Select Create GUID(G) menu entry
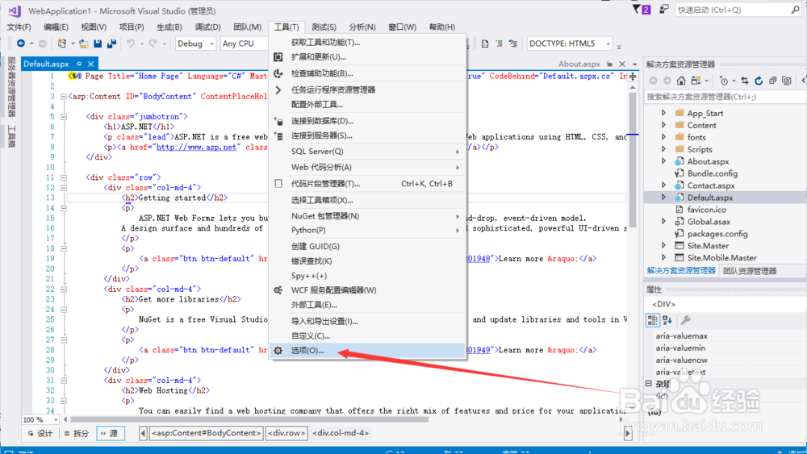This screenshot has height=454, width=807. [x=367, y=247]
